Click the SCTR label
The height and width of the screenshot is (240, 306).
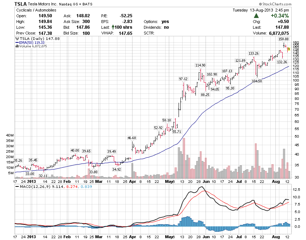tap(149, 33)
